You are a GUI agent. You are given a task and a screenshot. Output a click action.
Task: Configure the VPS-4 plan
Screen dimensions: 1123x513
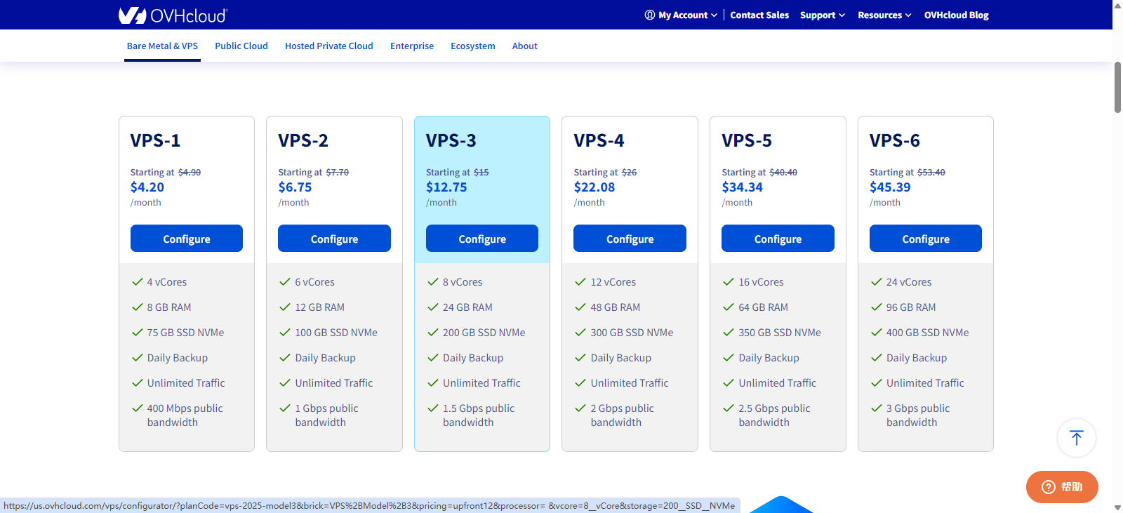point(630,239)
